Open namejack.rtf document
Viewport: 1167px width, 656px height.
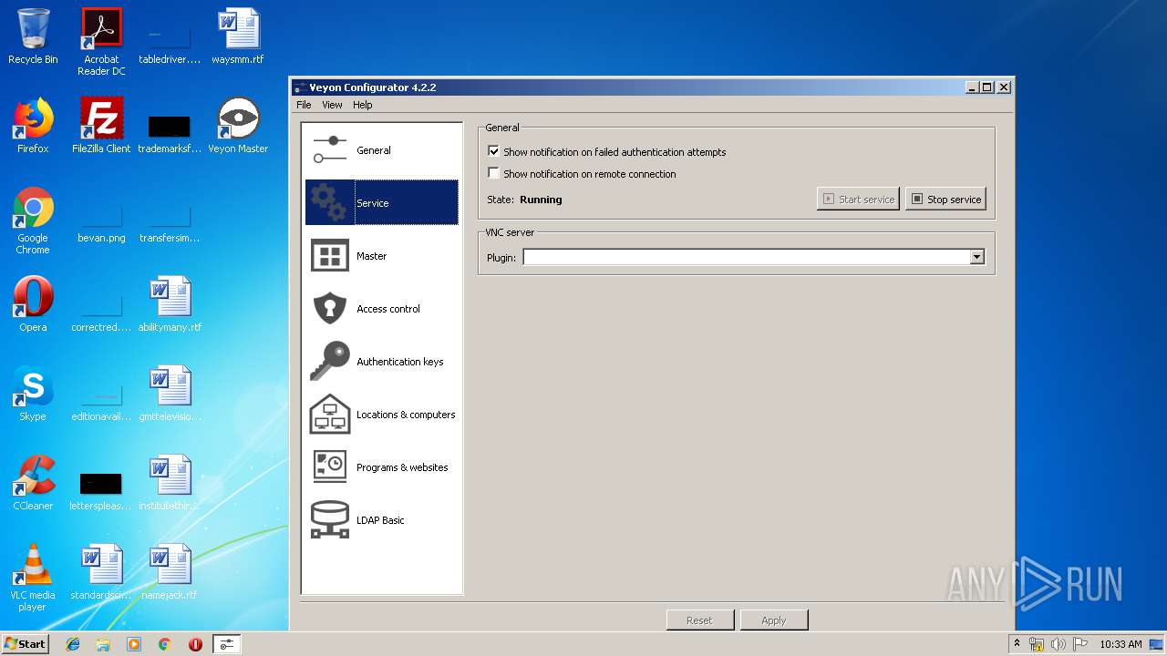(170, 572)
